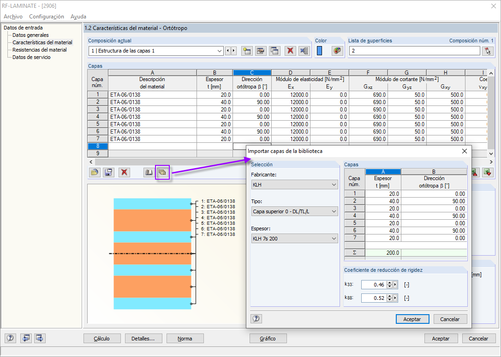Click the Norma button
Viewport: 501px width, 357px height.
coord(185,339)
